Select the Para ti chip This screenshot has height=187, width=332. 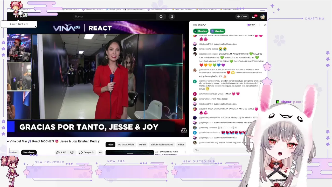point(142,145)
